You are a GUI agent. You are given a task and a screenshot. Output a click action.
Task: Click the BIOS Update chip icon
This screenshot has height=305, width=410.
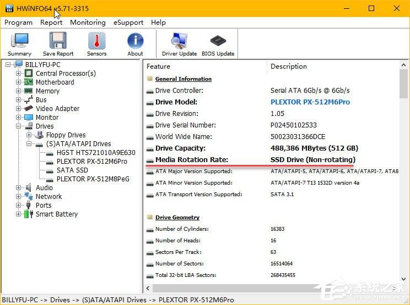click(218, 44)
